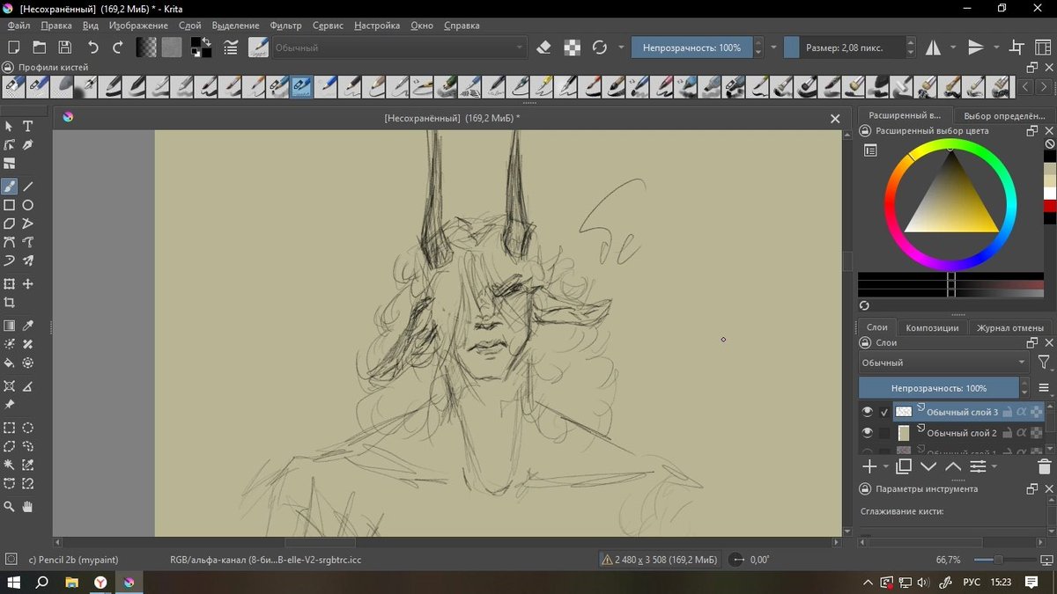Viewport: 1057px width, 594px height.
Task: Open the Фильтр menu
Action: 285,26
